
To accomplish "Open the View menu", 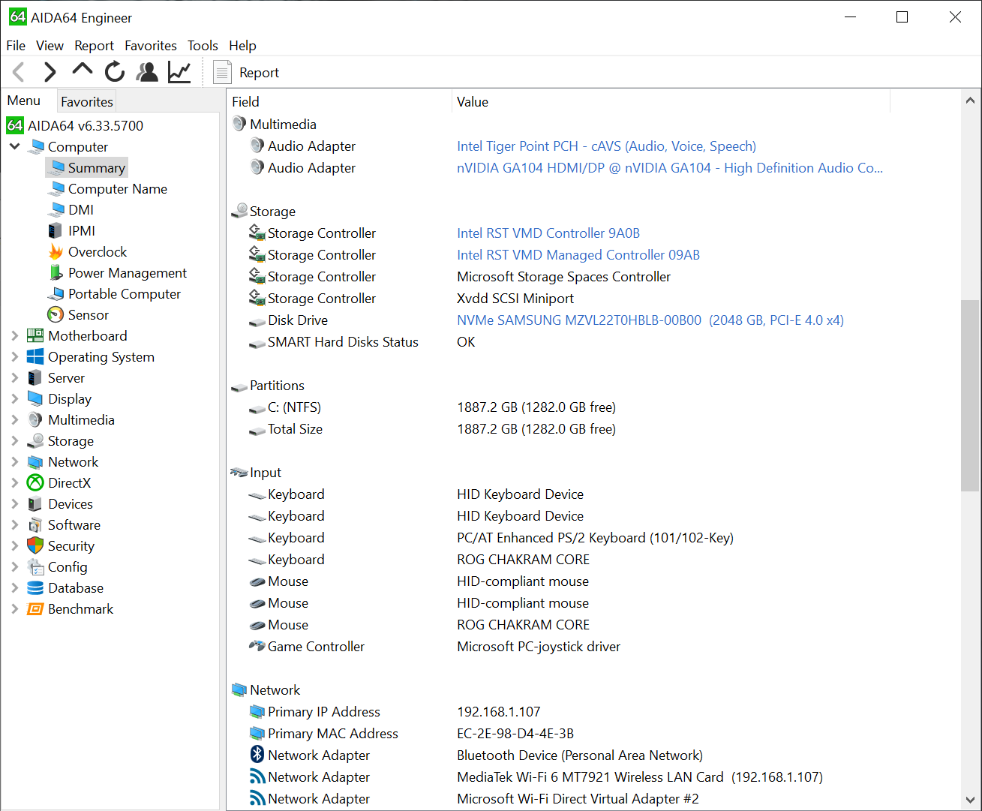I will (50, 46).
